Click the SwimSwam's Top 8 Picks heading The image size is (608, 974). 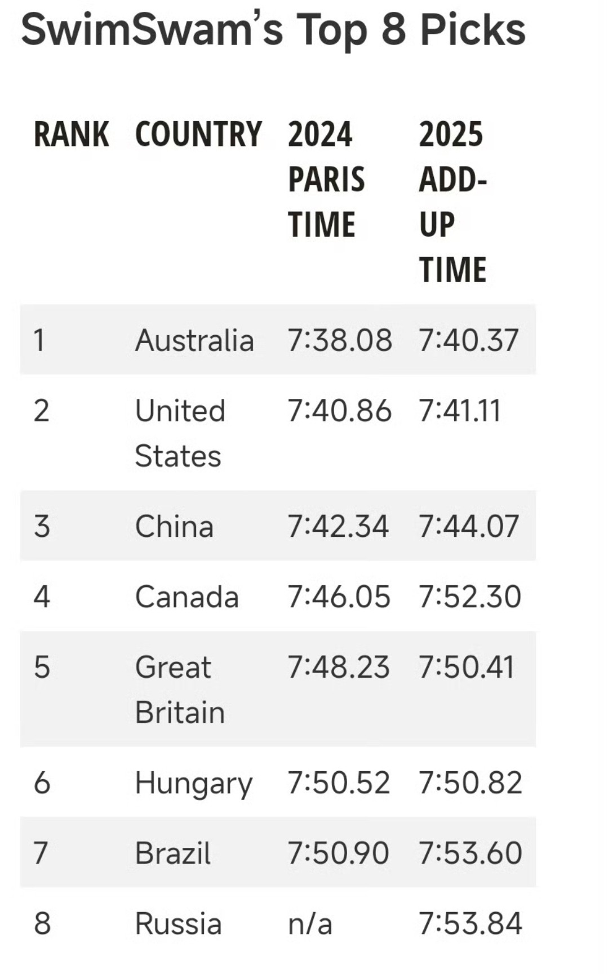[273, 29]
